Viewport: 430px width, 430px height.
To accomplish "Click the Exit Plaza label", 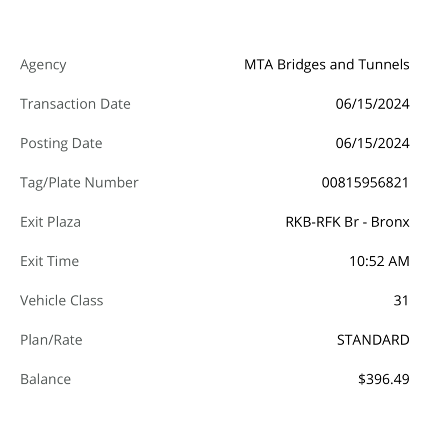I will 51,222.
